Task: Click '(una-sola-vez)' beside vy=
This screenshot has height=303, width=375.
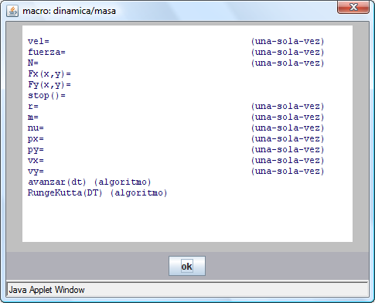Action: pyautogui.click(x=288, y=172)
